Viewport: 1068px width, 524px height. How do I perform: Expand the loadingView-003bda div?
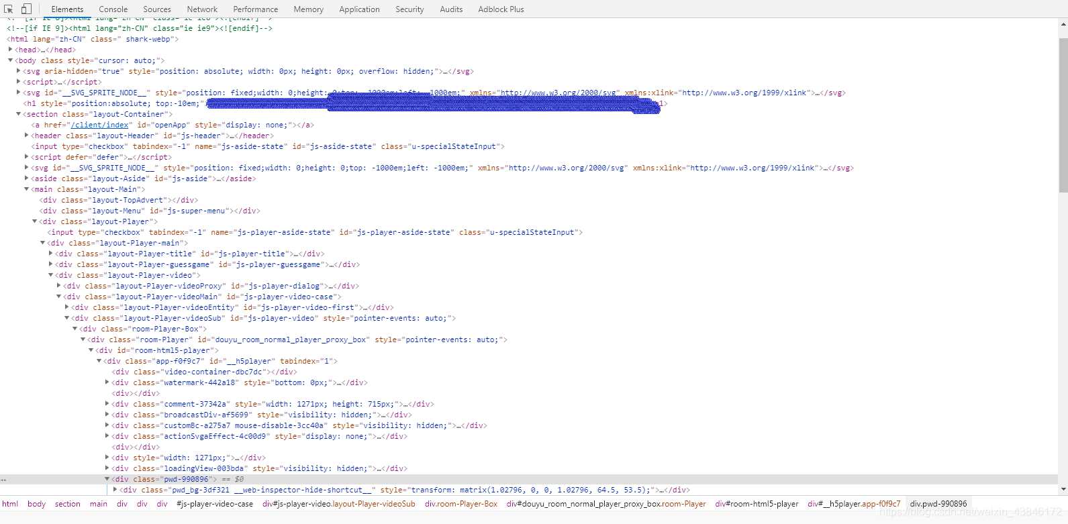[107, 468]
